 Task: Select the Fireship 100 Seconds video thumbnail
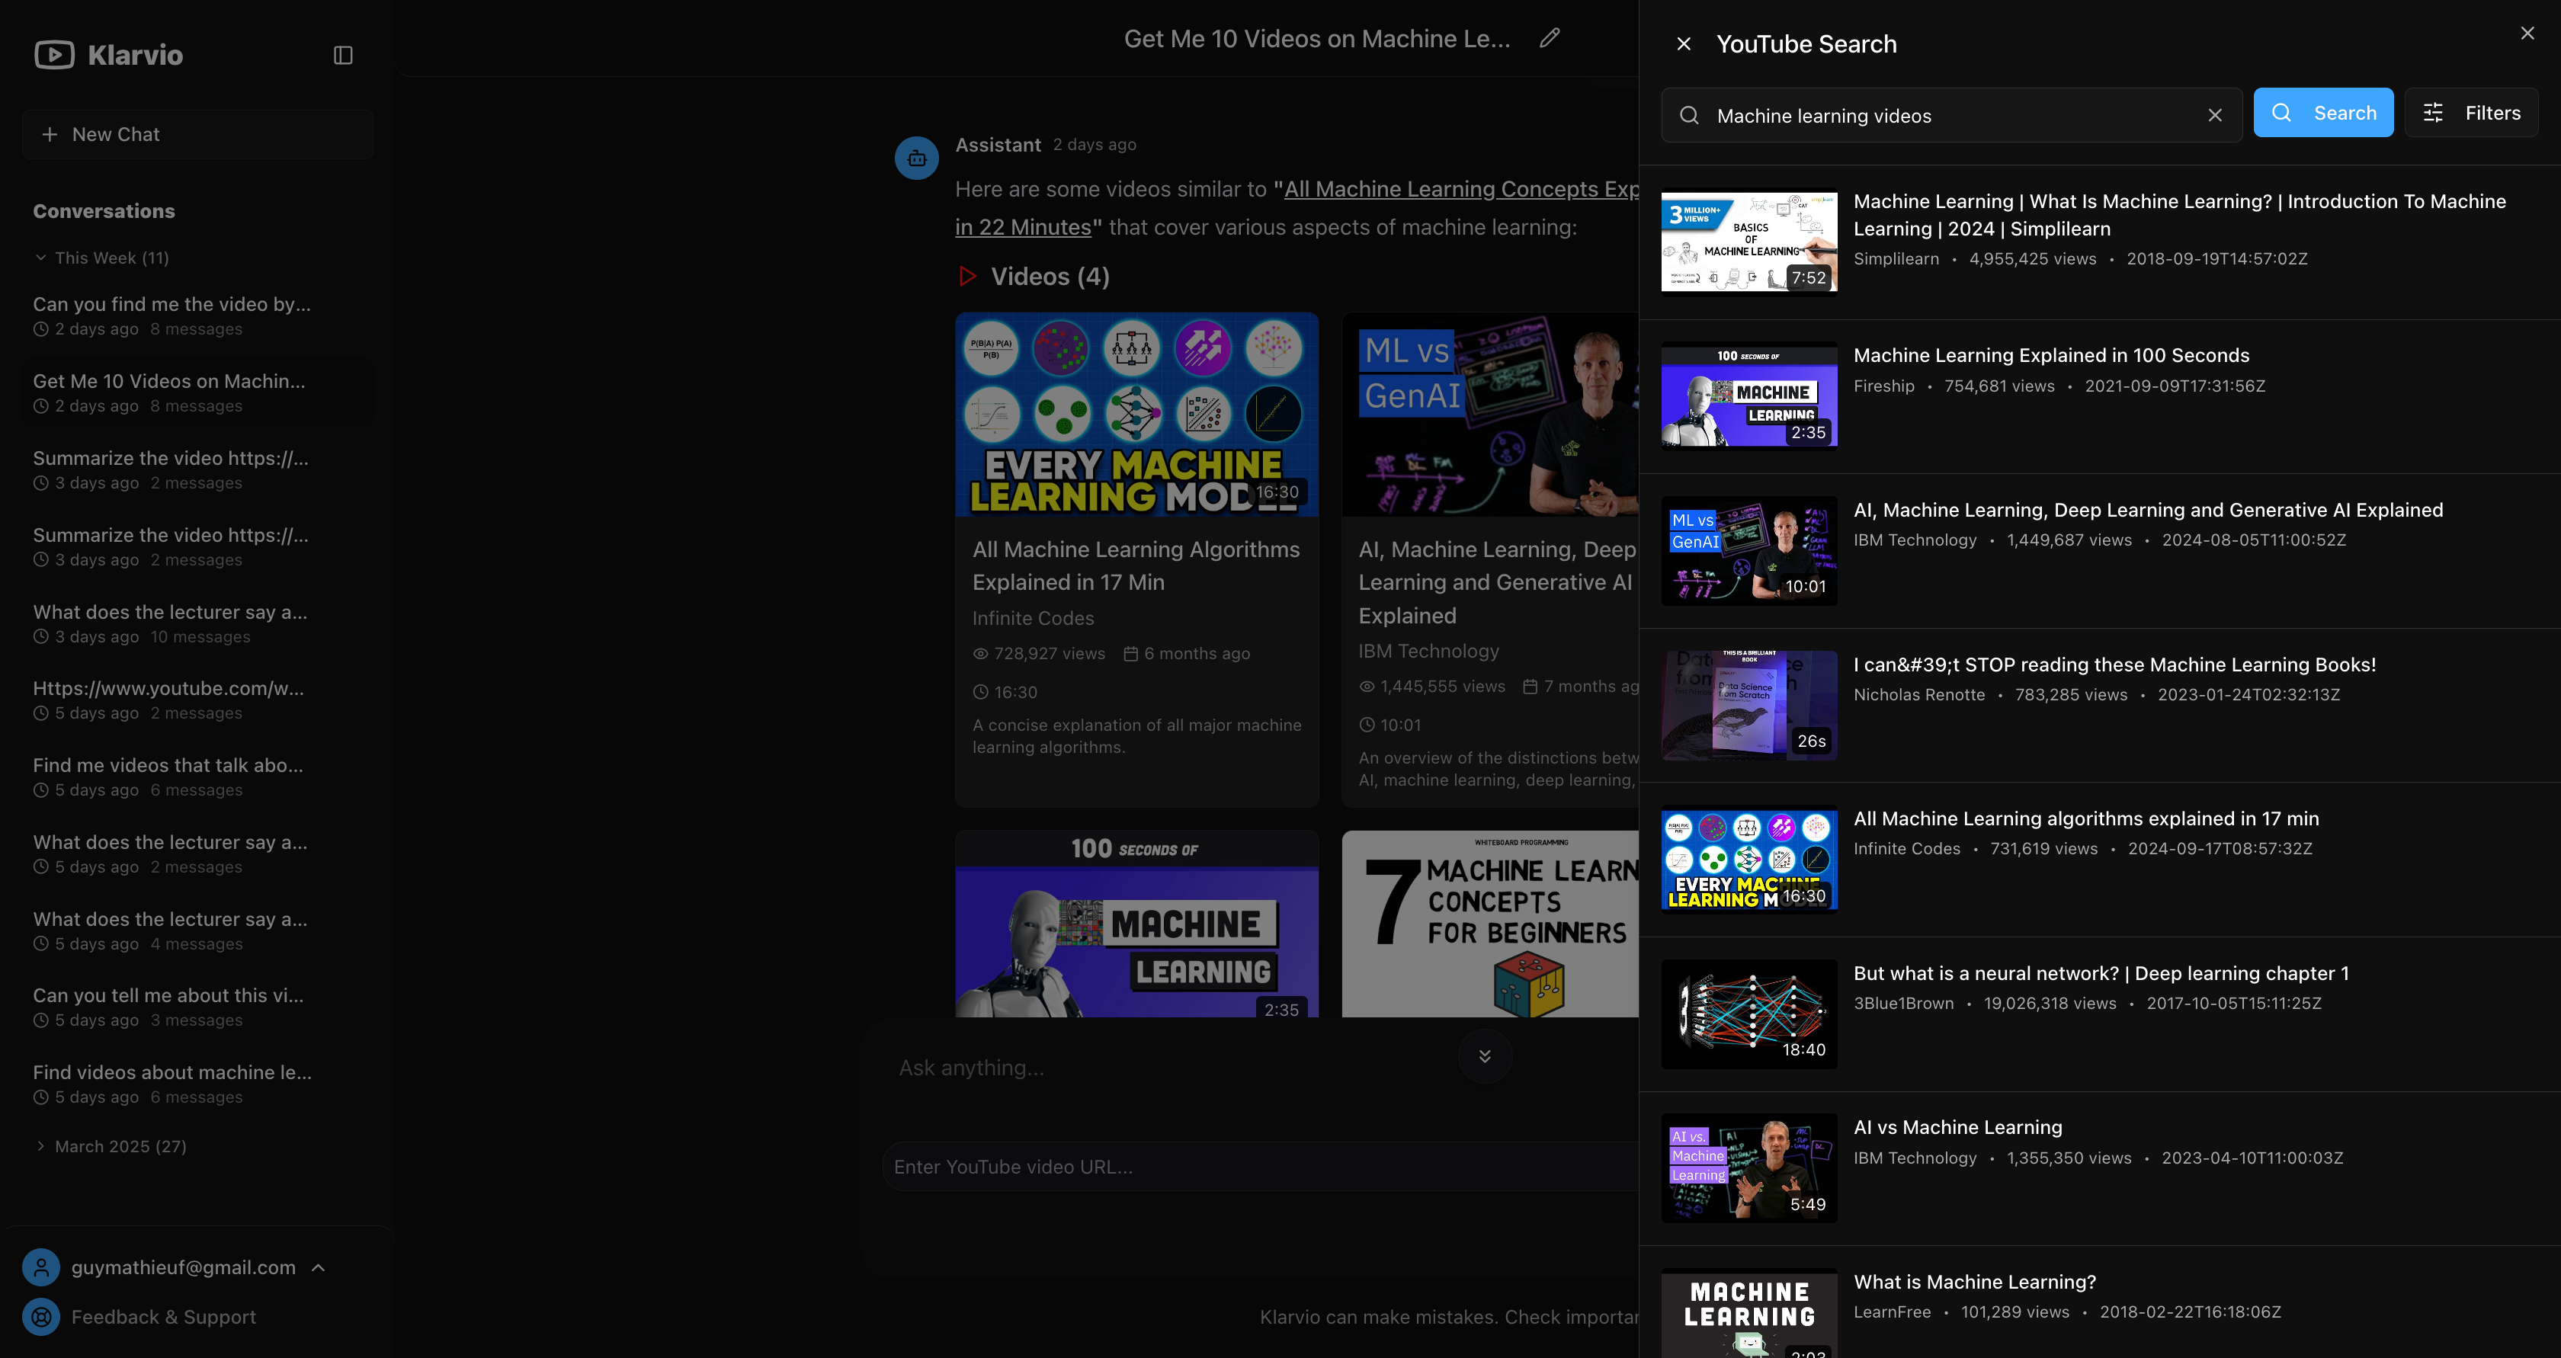[x=1748, y=396]
